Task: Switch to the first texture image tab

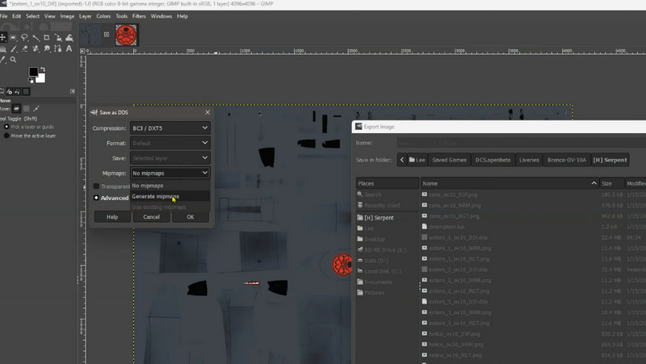Action: click(90, 35)
